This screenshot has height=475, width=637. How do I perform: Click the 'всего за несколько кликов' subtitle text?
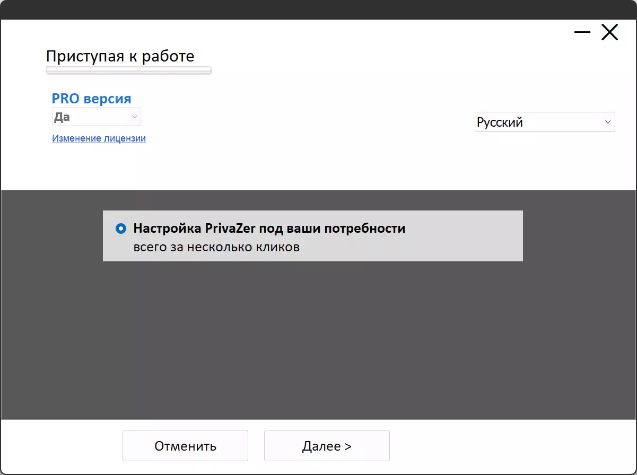[216, 247]
